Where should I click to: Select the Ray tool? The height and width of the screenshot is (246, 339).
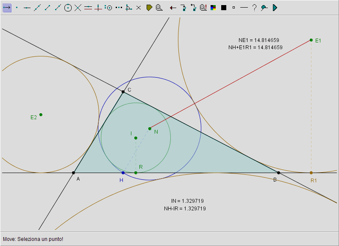58,8
